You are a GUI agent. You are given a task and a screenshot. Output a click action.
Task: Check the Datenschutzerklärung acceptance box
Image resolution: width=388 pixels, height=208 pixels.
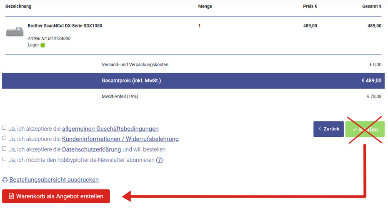click(4, 149)
